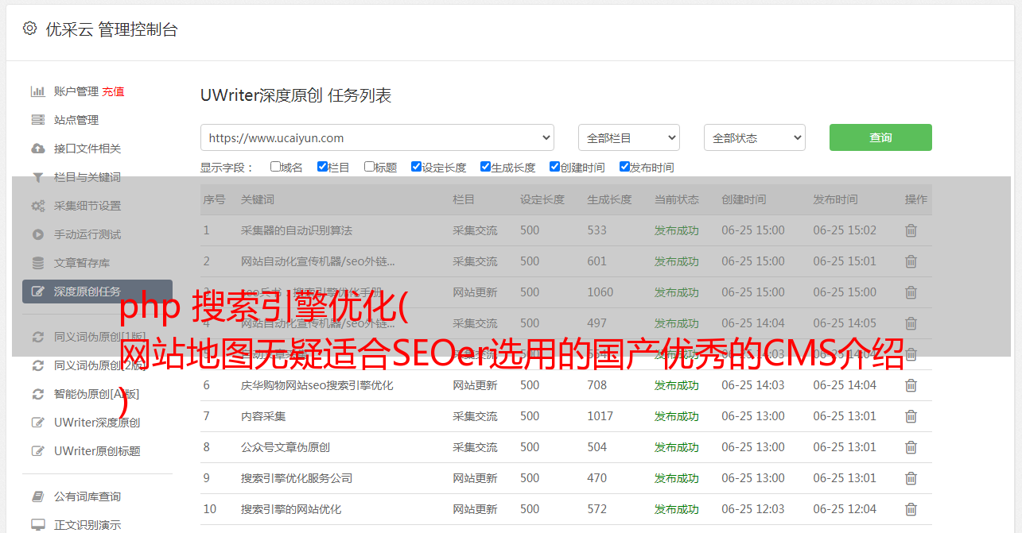Click the monitor icon beside 正文识别演示
Screen dimensions: 1022x533
37,525
